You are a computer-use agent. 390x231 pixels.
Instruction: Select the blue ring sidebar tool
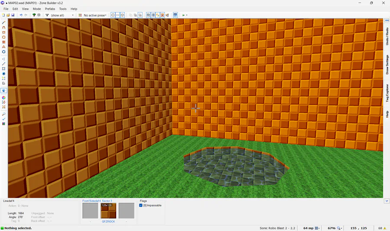coord(3,51)
